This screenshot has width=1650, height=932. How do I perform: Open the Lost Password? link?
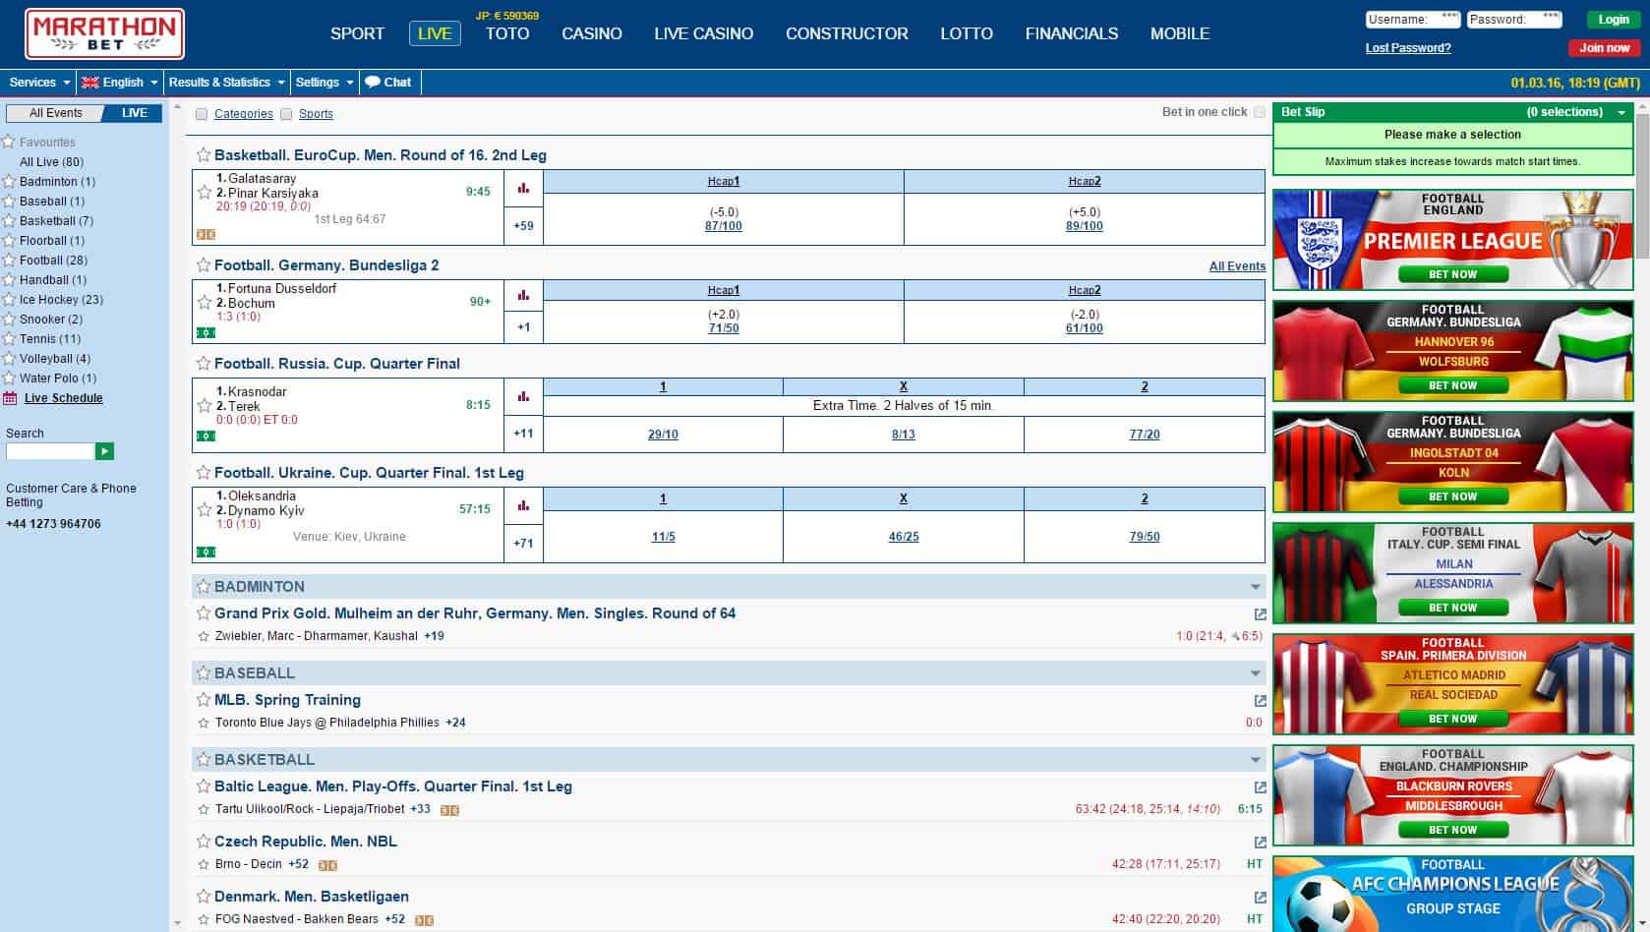[x=1408, y=48]
